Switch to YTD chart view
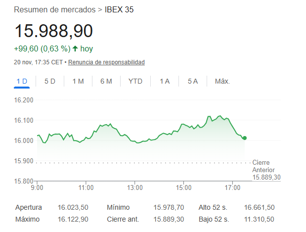 tap(135, 81)
